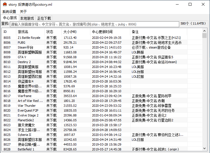Screen dimensions: 210x153
Task: Select the GTA V row
Action: 102,57
